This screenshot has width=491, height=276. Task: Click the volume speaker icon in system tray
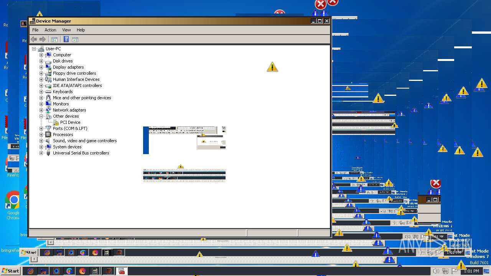click(436, 271)
